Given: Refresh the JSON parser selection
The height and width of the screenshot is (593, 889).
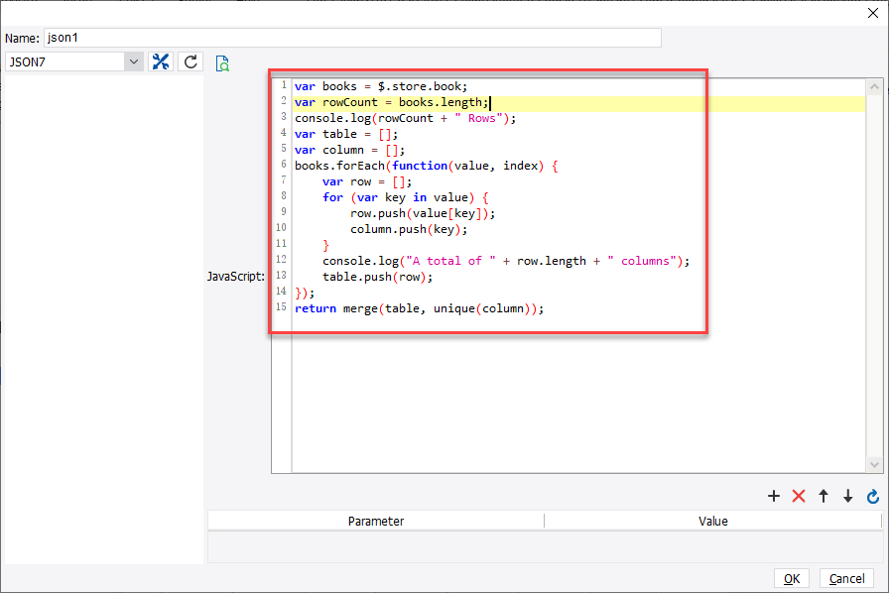Looking at the screenshot, I should pos(189,60).
